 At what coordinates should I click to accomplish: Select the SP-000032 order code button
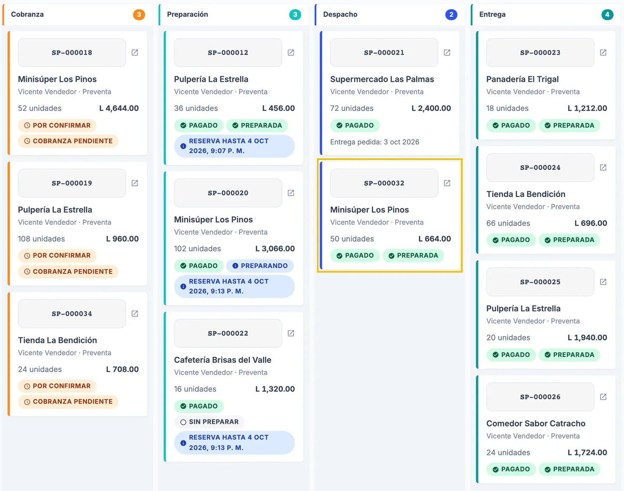pos(384,183)
